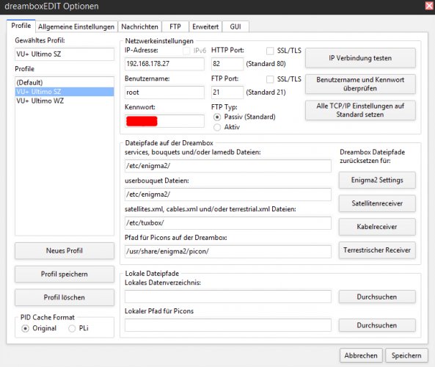Switch to the Profile tab
435x367 pixels.
point(21,26)
